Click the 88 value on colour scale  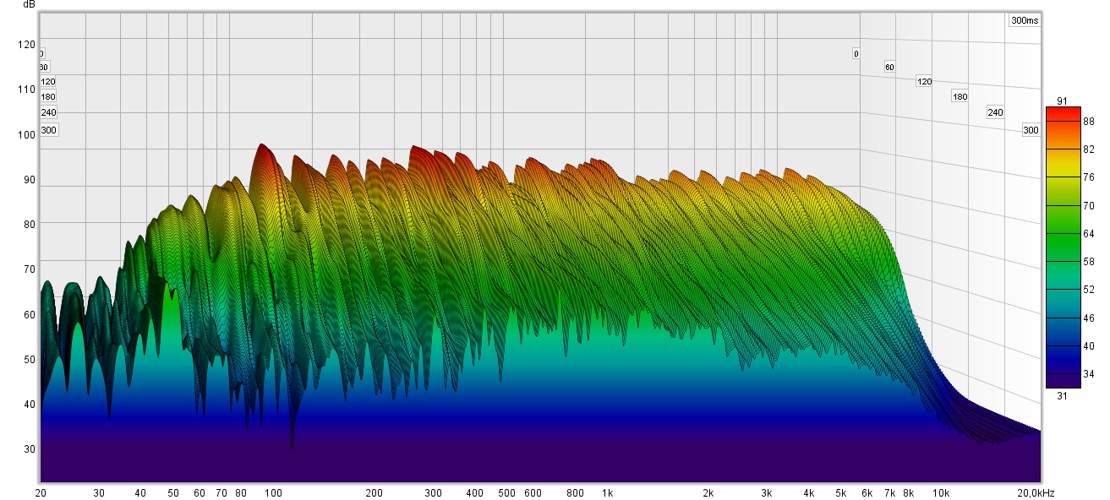1089,121
